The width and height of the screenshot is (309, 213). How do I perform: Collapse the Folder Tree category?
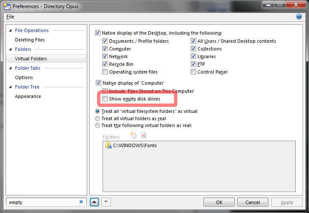(10, 87)
